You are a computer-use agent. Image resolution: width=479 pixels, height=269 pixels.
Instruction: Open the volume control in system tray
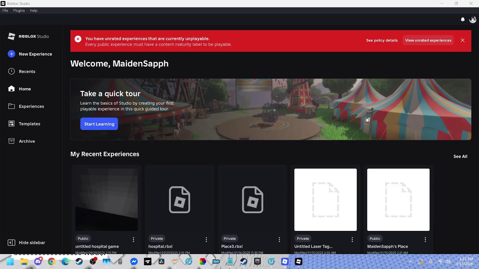tap(448, 262)
